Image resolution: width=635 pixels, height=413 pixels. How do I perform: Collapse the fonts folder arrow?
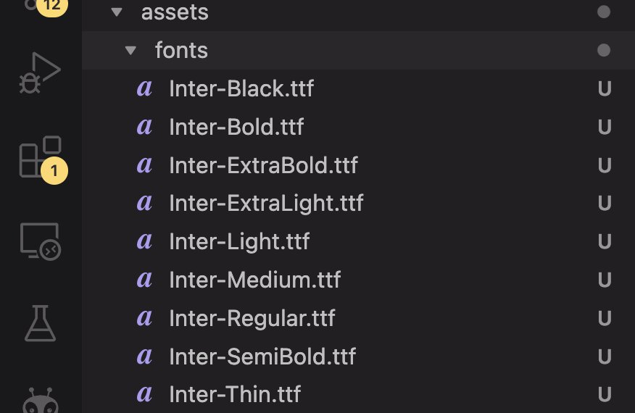pyautogui.click(x=130, y=51)
